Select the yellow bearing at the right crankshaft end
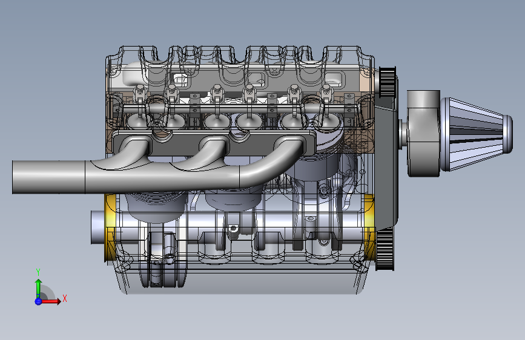The height and width of the screenshot is (340, 525). 369,227
